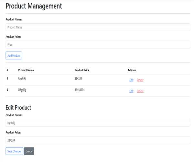
Task: Click the klfgsjflg name cell in table
Action: [22, 89]
